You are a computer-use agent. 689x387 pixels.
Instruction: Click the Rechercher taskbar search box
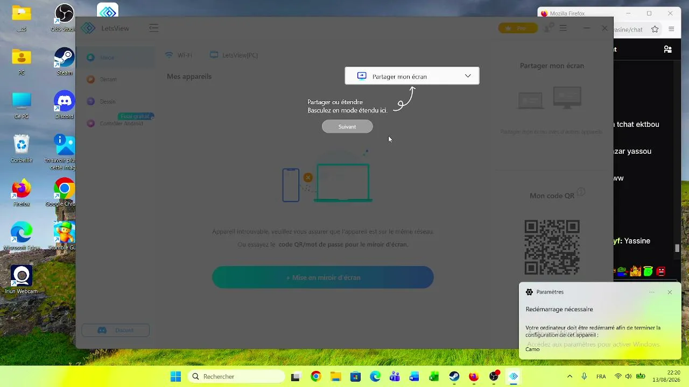coord(236,377)
